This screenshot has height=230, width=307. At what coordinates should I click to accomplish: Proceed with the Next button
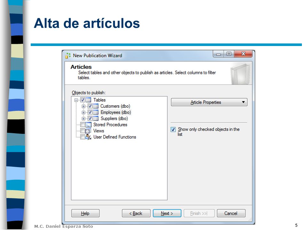click(x=167, y=213)
